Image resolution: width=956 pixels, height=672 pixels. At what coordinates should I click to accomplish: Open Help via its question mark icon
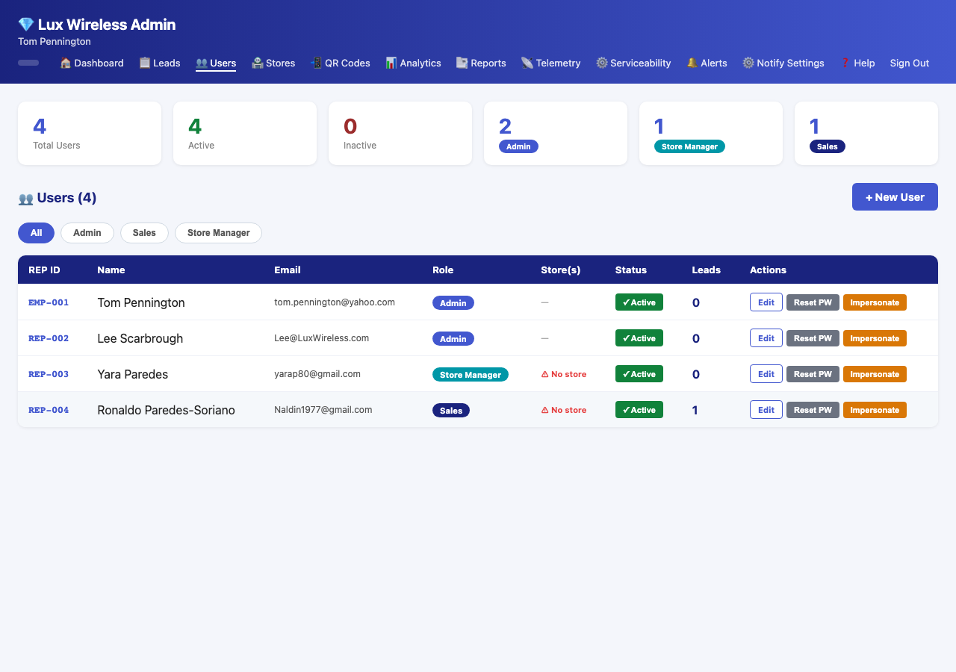click(845, 63)
